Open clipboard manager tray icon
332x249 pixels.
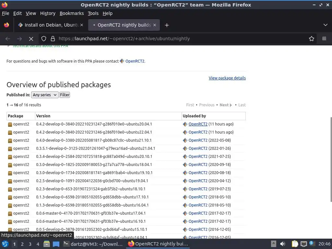[x=295, y=244]
